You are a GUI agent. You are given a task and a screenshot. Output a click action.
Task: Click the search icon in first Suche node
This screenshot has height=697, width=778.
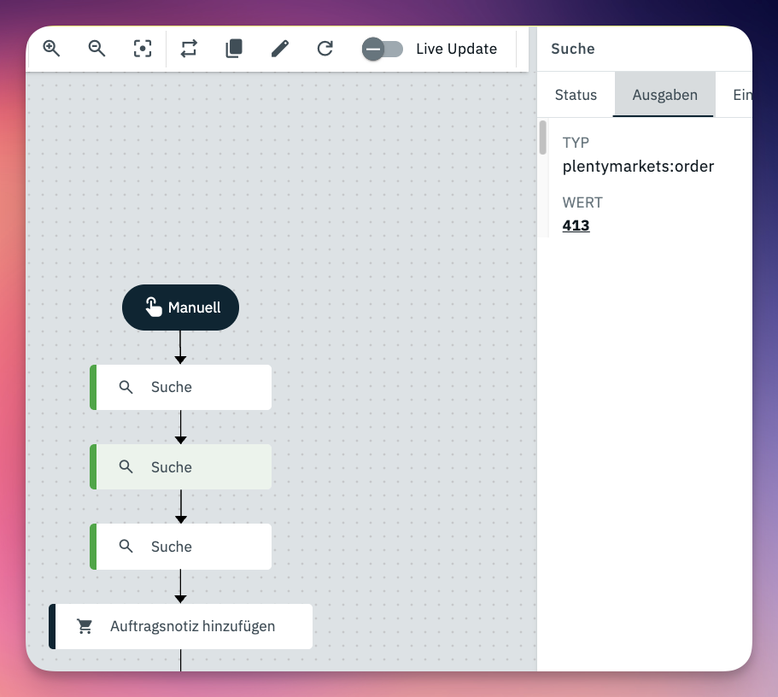pyautogui.click(x=126, y=387)
